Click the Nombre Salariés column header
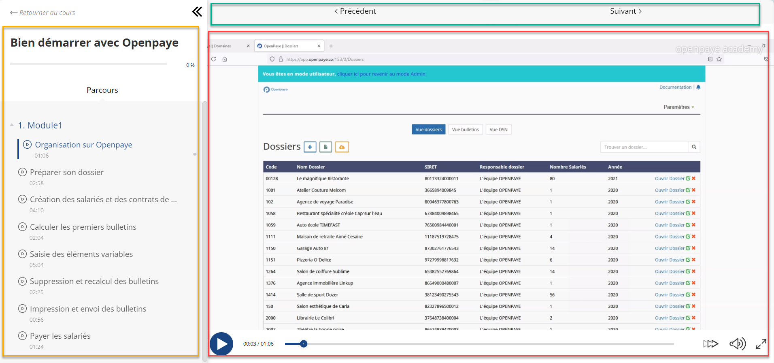774x363 pixels. pyautogui.click(x=568, y=167)
